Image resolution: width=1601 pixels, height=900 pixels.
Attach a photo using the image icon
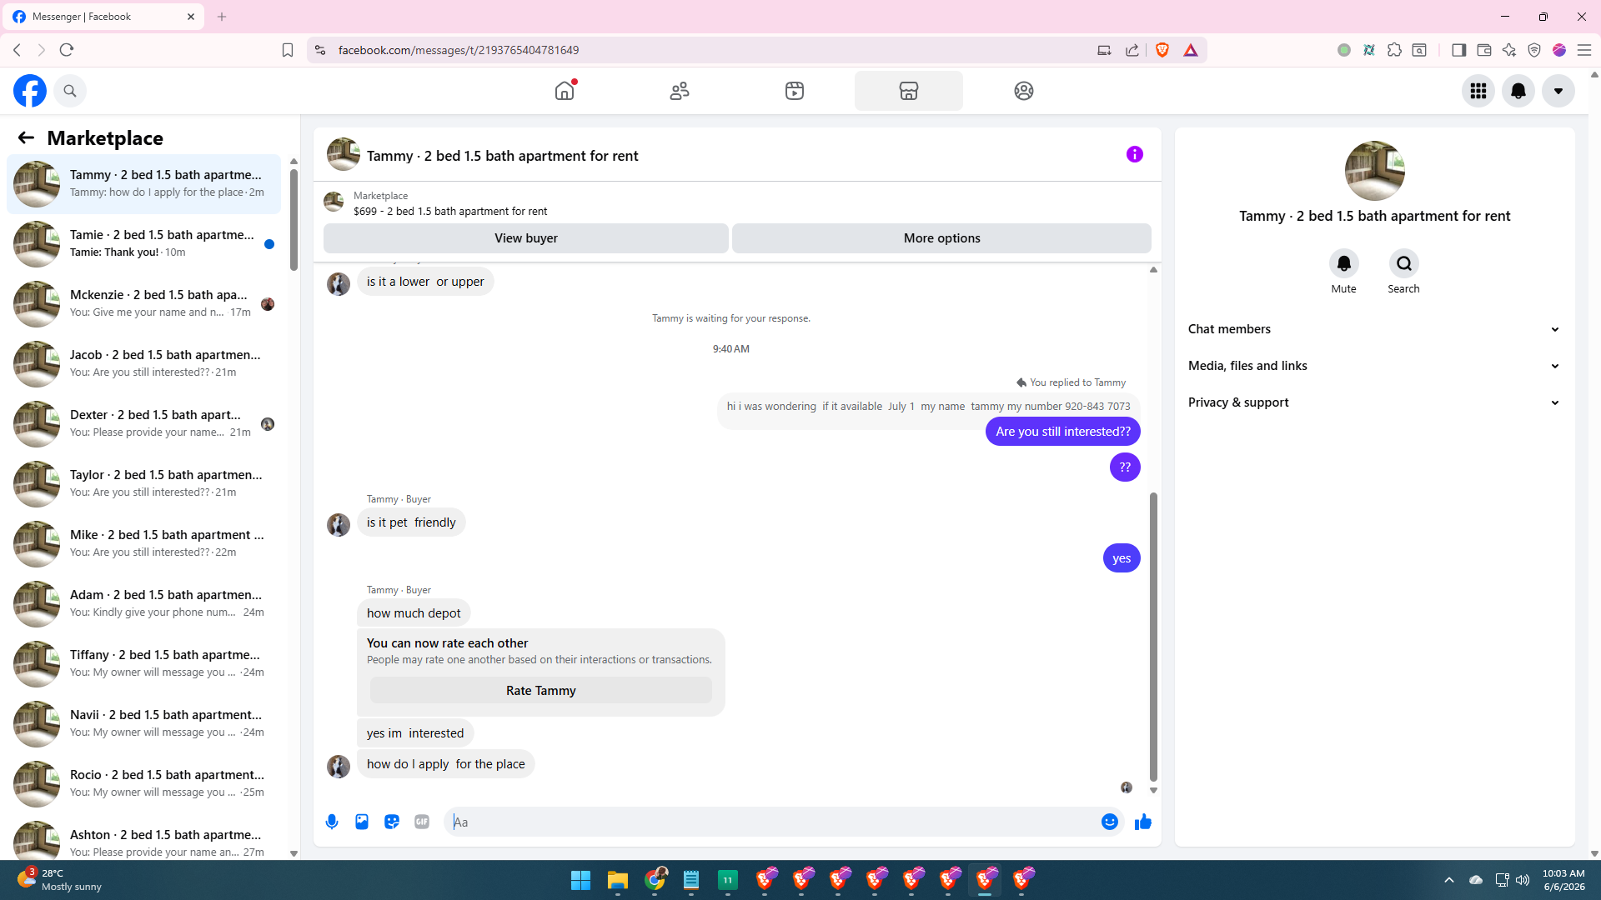(x=362, y=822)
